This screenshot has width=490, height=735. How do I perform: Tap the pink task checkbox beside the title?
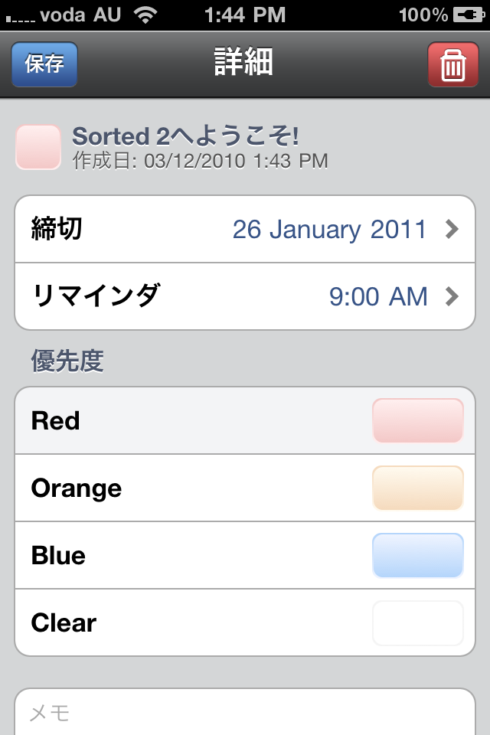(x=38, y=147)
